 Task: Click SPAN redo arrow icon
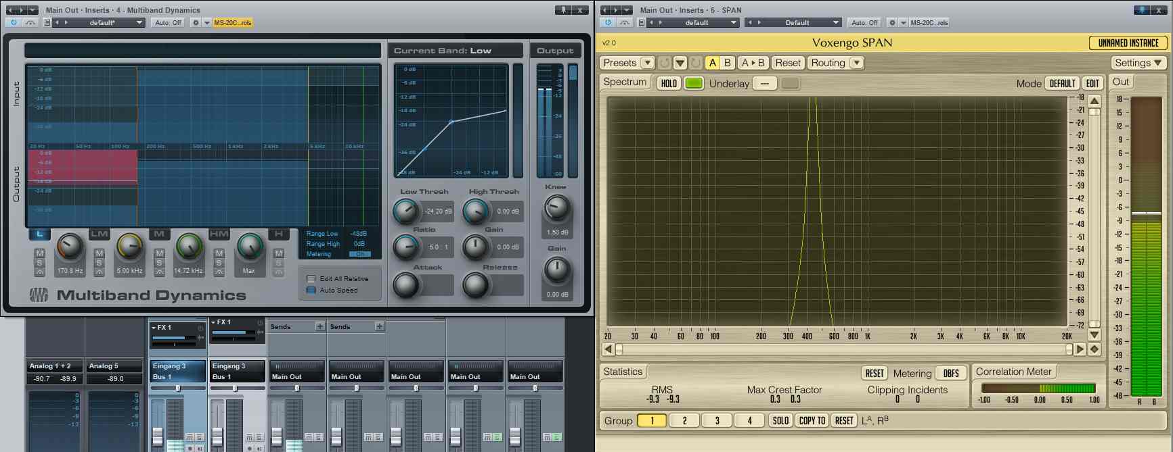(696, 63)
